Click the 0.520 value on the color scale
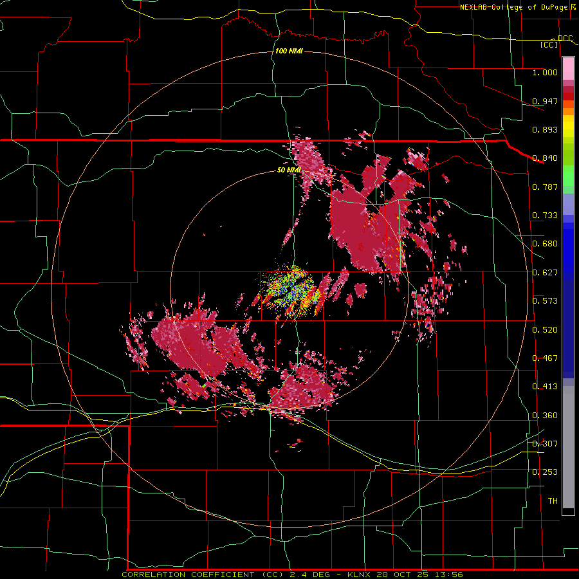Image resolution: width=579 pixels, height=579 pixels. pos(545,330)
